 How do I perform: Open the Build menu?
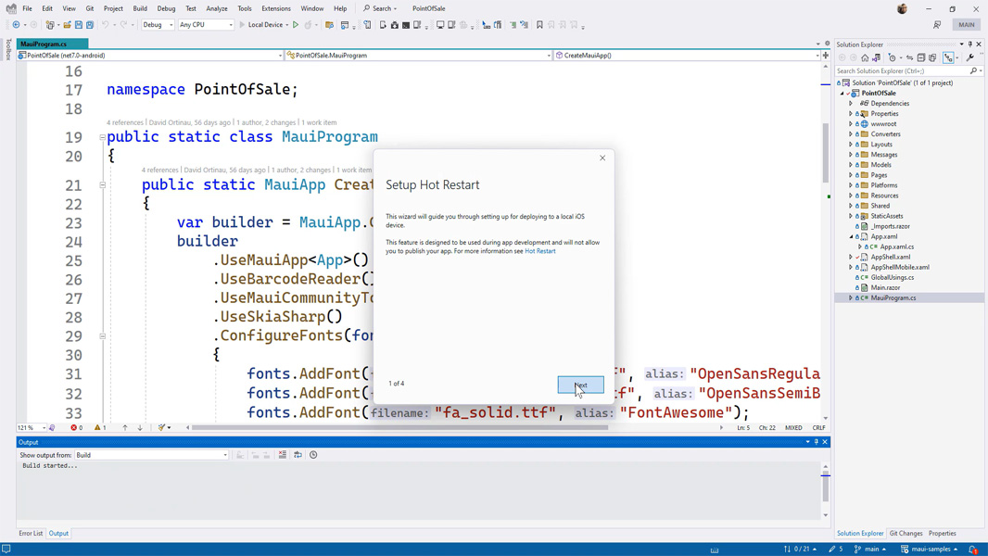(140, 8)
